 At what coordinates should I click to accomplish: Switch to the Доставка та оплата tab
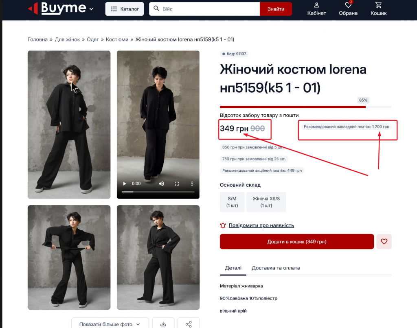pos(276,268)
